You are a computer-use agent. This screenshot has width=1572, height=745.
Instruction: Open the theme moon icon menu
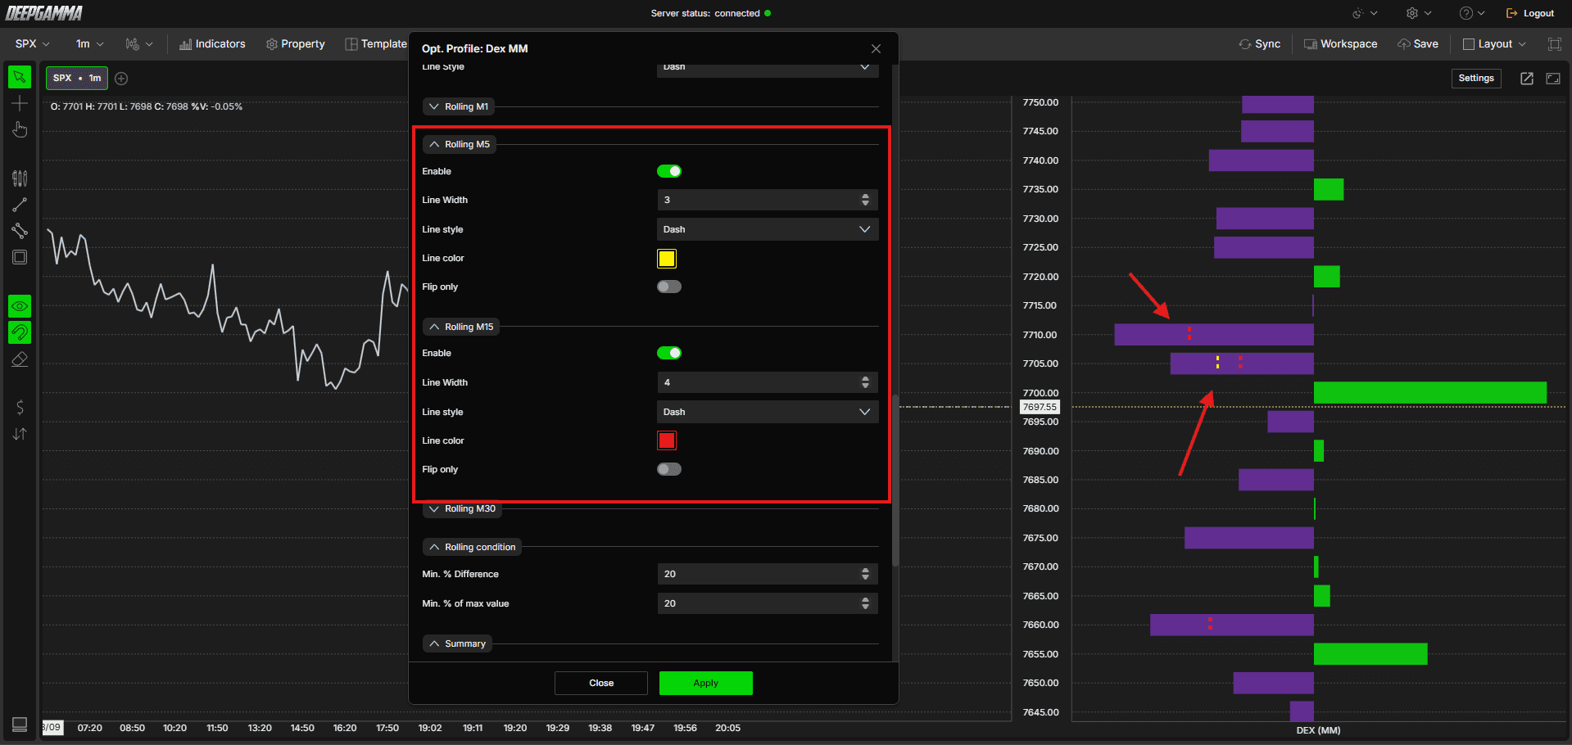[1365, 13]
